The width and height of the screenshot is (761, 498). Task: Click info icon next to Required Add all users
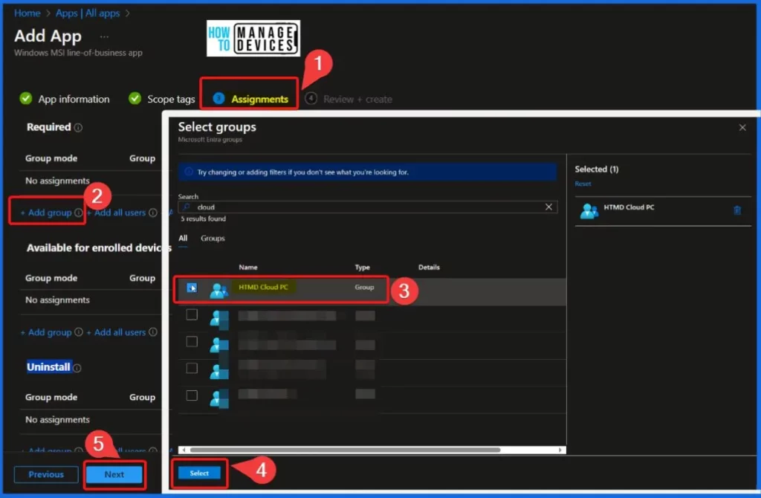[x=153, y=213]
